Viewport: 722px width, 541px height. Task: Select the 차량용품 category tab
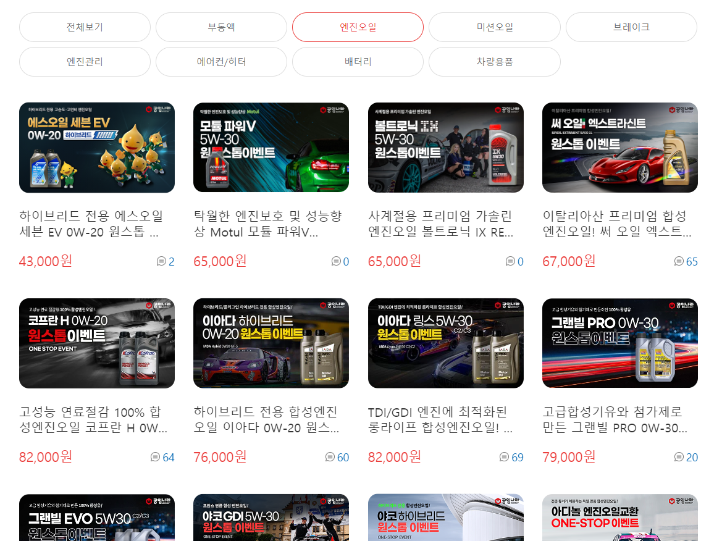click(495, 62)
